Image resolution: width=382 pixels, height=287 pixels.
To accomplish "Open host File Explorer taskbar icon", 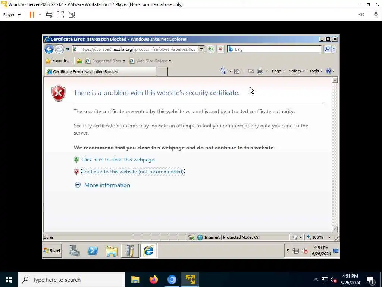I will point(135,280).
